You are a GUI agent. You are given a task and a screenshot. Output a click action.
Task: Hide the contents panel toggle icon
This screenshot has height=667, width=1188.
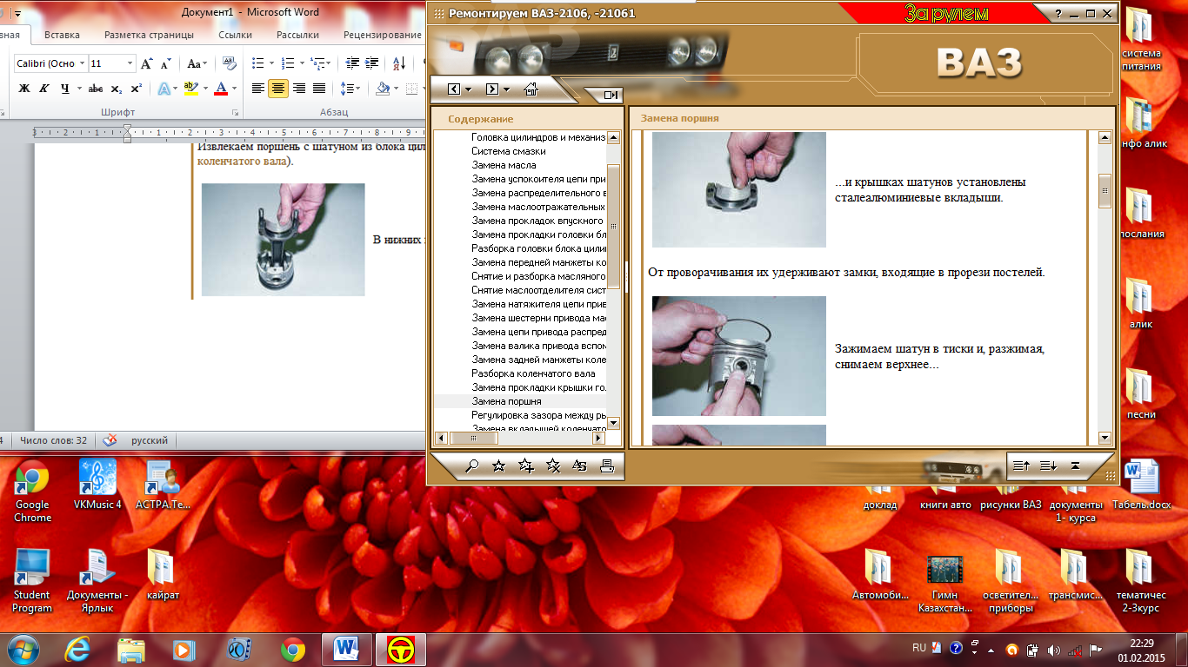(611, 95)
